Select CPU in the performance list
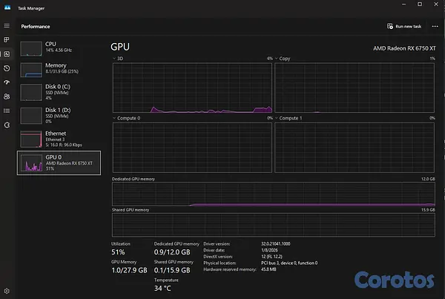The width and height of the screenshot is (445, 299). coord(59,47)
